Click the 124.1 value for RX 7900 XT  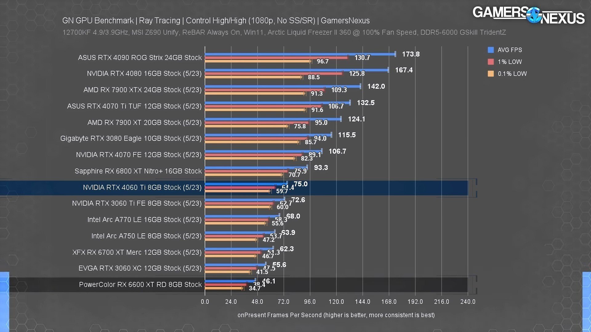tap(356, 119)
